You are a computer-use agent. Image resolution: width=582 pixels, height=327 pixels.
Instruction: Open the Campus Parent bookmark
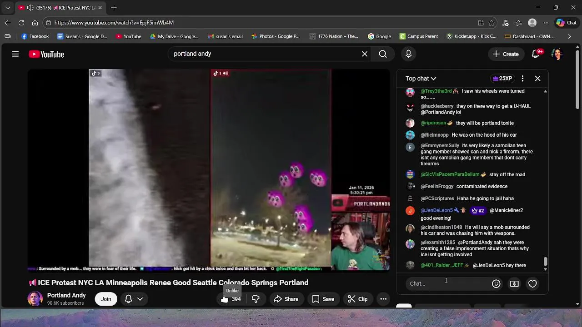pyautogui.click(x=419, y=36)
